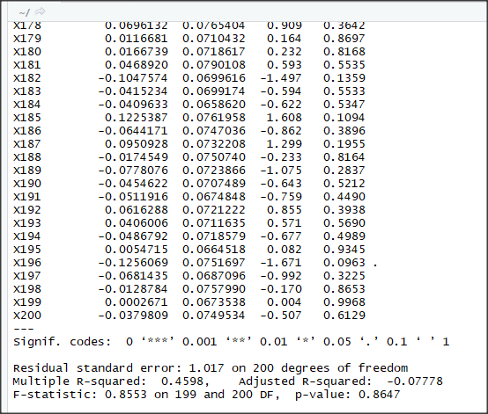Viewport: 488px width, 414px height.
Task: Click p-value 0.9968 for X199
Action: point(344,302)
